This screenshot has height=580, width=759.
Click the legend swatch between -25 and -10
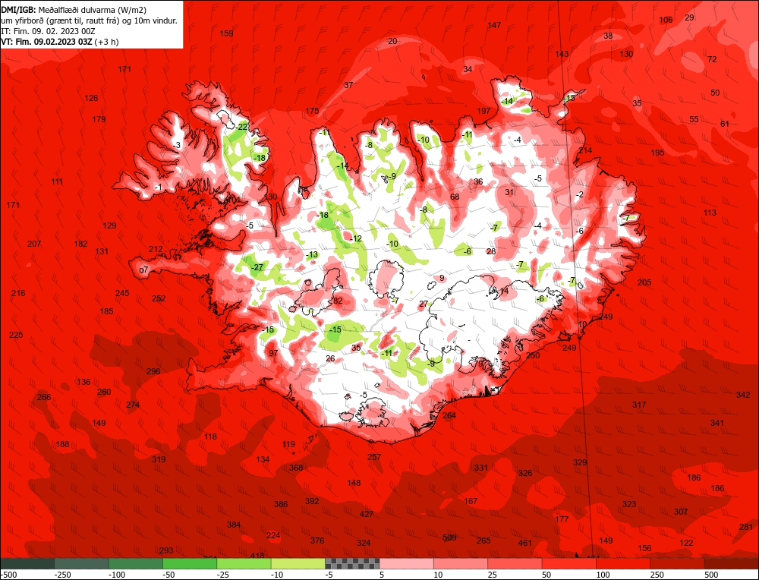point(244,563)
